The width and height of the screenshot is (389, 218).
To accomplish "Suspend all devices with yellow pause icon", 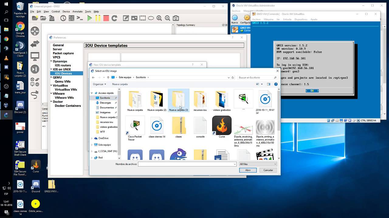I will (x=98, y=18).
